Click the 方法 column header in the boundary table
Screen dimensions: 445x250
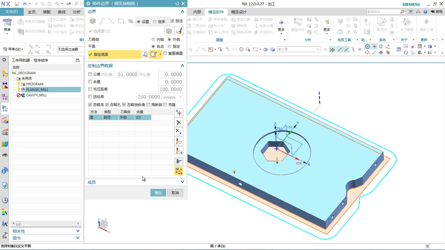coord(95,112)
